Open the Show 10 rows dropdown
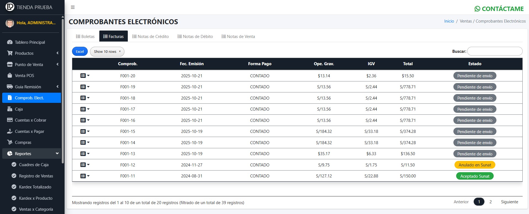Viewport: 529px width, 214px height. tap(107, 52)
